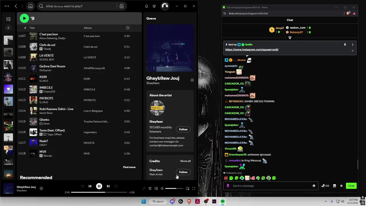Open Spotify notifications bell
Viewport: 366px width, 206px height.
click(x=146, y=6)
